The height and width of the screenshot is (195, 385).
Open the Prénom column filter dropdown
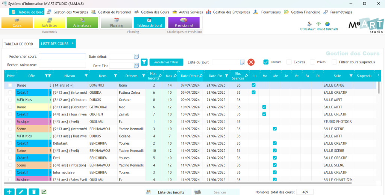pos(144,76)
